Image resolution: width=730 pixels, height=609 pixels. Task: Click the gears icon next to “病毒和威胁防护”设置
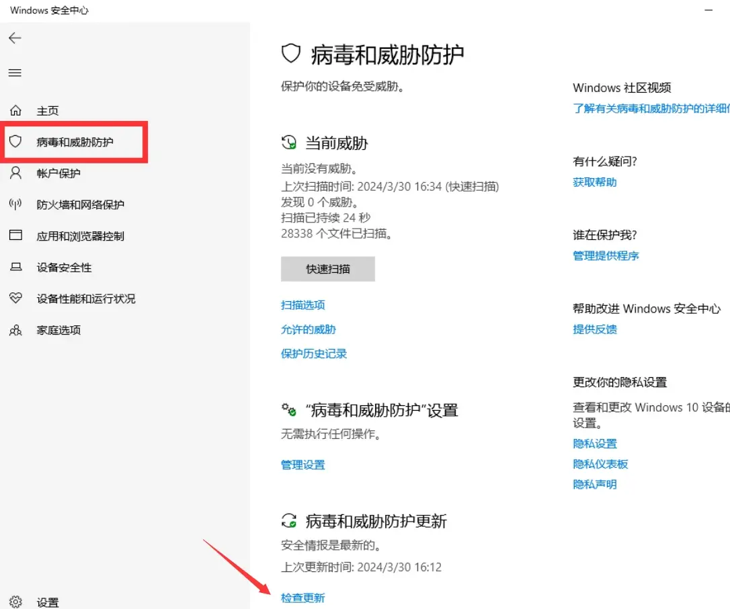(x=289, y=410)
